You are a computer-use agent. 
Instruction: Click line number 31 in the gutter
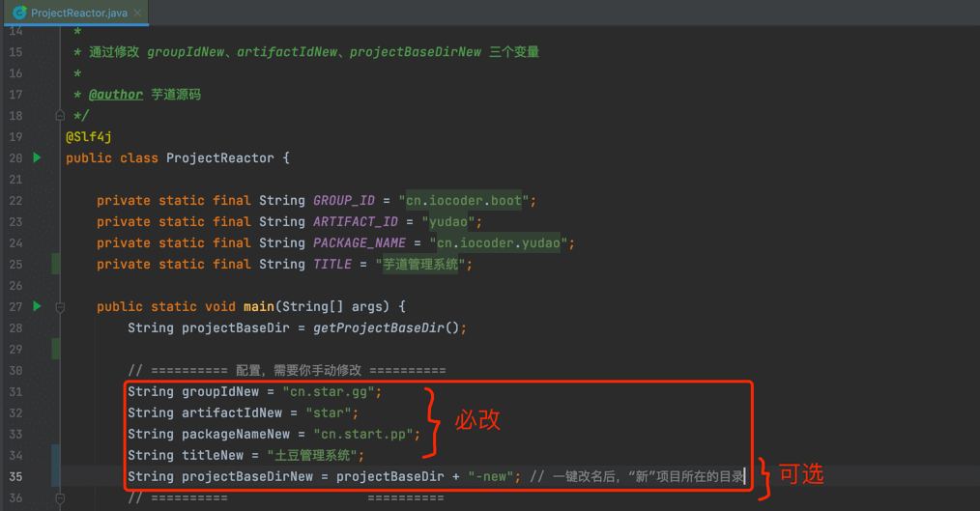[15, 391]
